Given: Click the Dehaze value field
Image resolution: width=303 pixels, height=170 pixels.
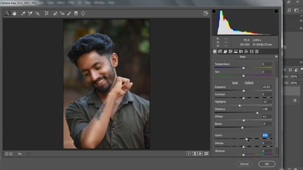Looking at the screenshot, I should tap(267, 143).
